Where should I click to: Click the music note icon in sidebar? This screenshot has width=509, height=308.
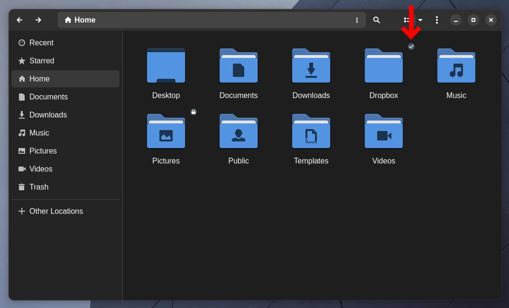(22, 133)
